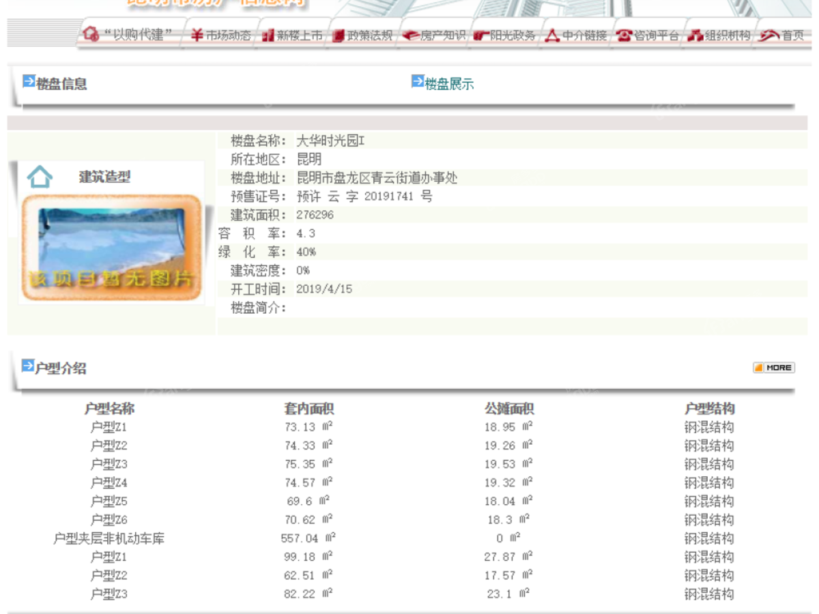Open the placeholder project thumbnail image
This screenshot has height=614, width=819.
(x=112, y=248)
